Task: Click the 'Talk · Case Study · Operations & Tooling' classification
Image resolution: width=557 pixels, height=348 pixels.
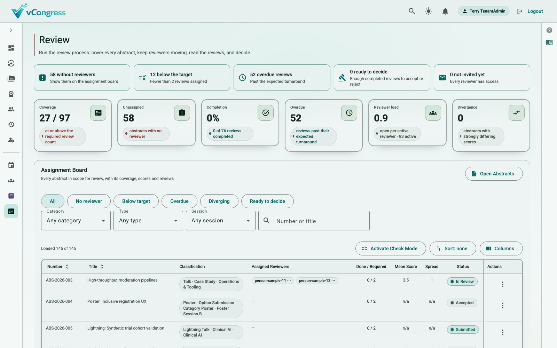Action: [x=211, y=284]
